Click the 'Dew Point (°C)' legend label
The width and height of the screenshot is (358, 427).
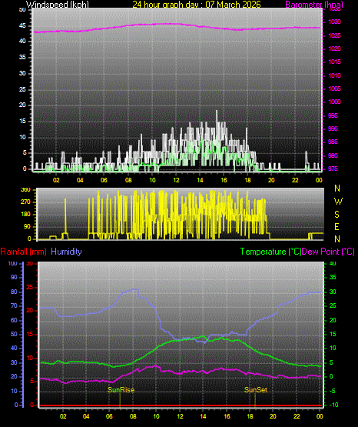click(328, 252)
